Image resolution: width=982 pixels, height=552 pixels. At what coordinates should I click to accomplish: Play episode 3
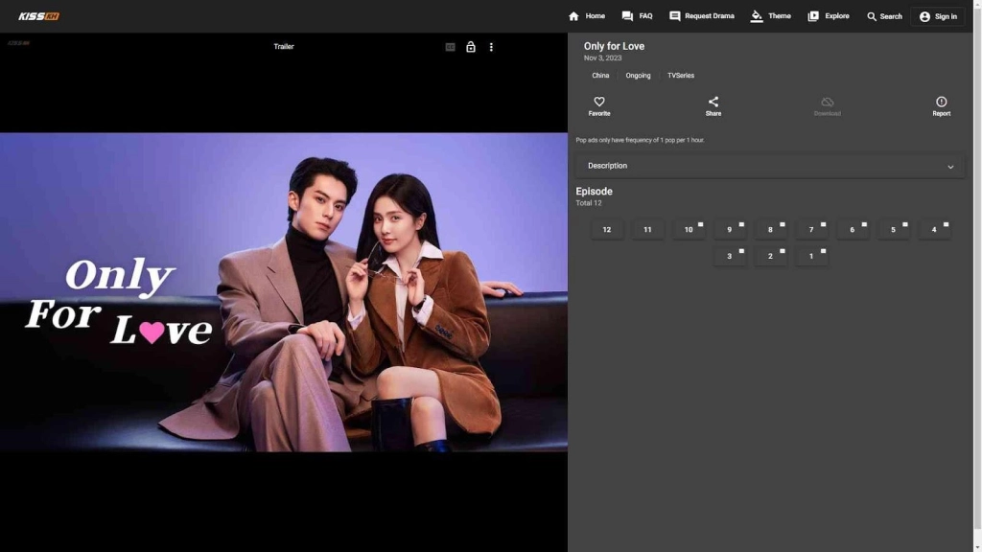[729, 256]
